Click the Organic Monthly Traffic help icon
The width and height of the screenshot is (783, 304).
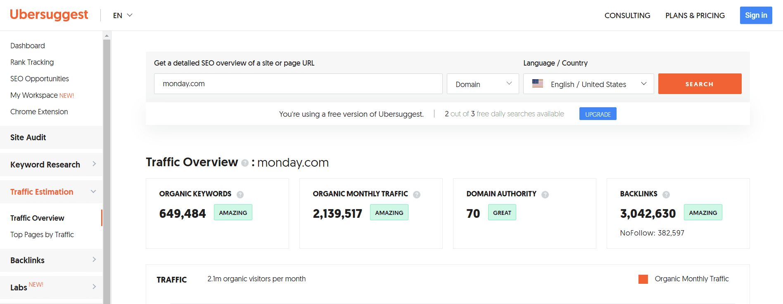click(x=417, y=194)
